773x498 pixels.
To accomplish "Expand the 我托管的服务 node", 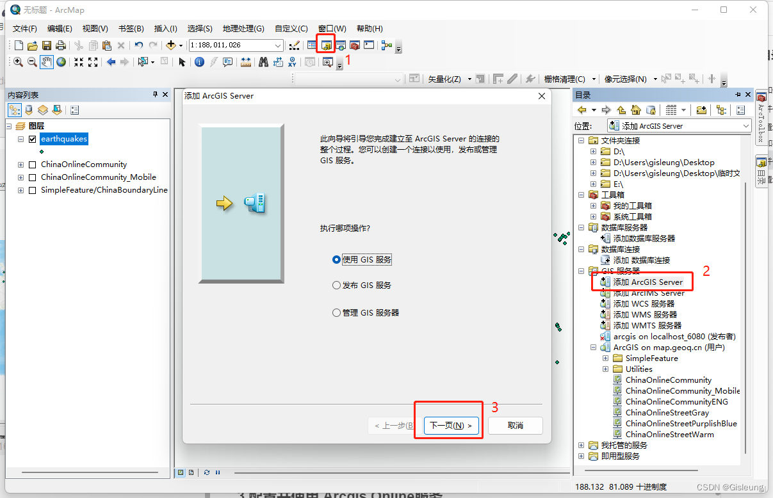I will 581,446.
